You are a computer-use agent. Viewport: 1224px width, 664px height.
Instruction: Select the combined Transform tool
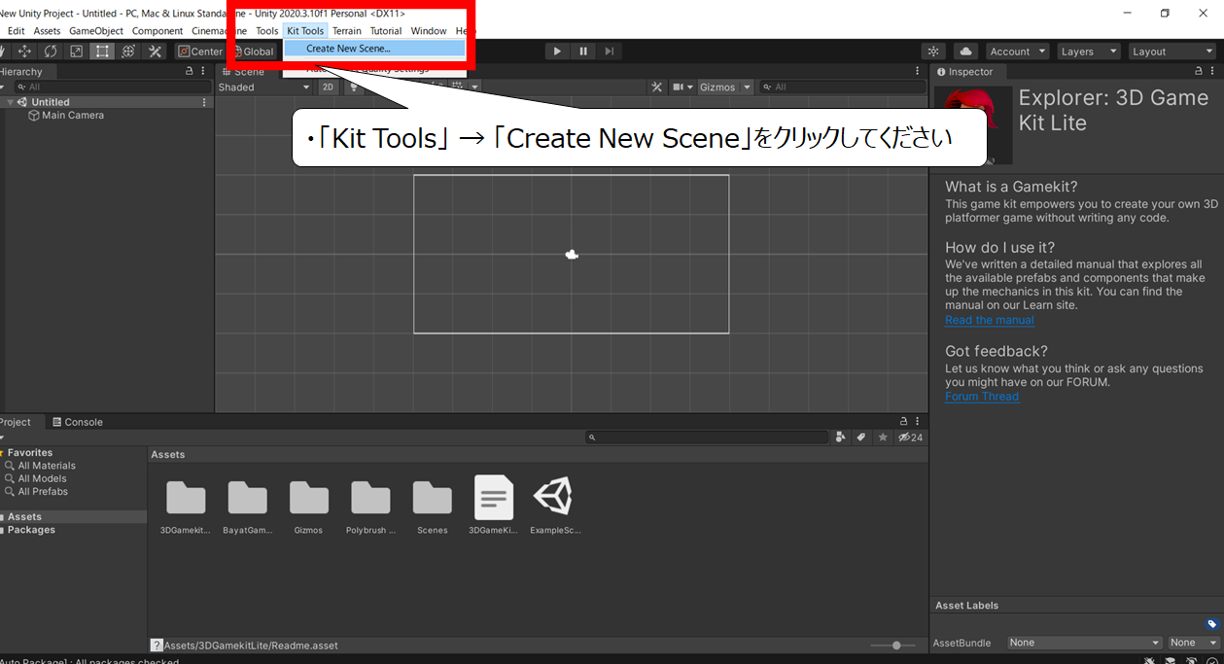pyautogui.click(x=128, y=52)
